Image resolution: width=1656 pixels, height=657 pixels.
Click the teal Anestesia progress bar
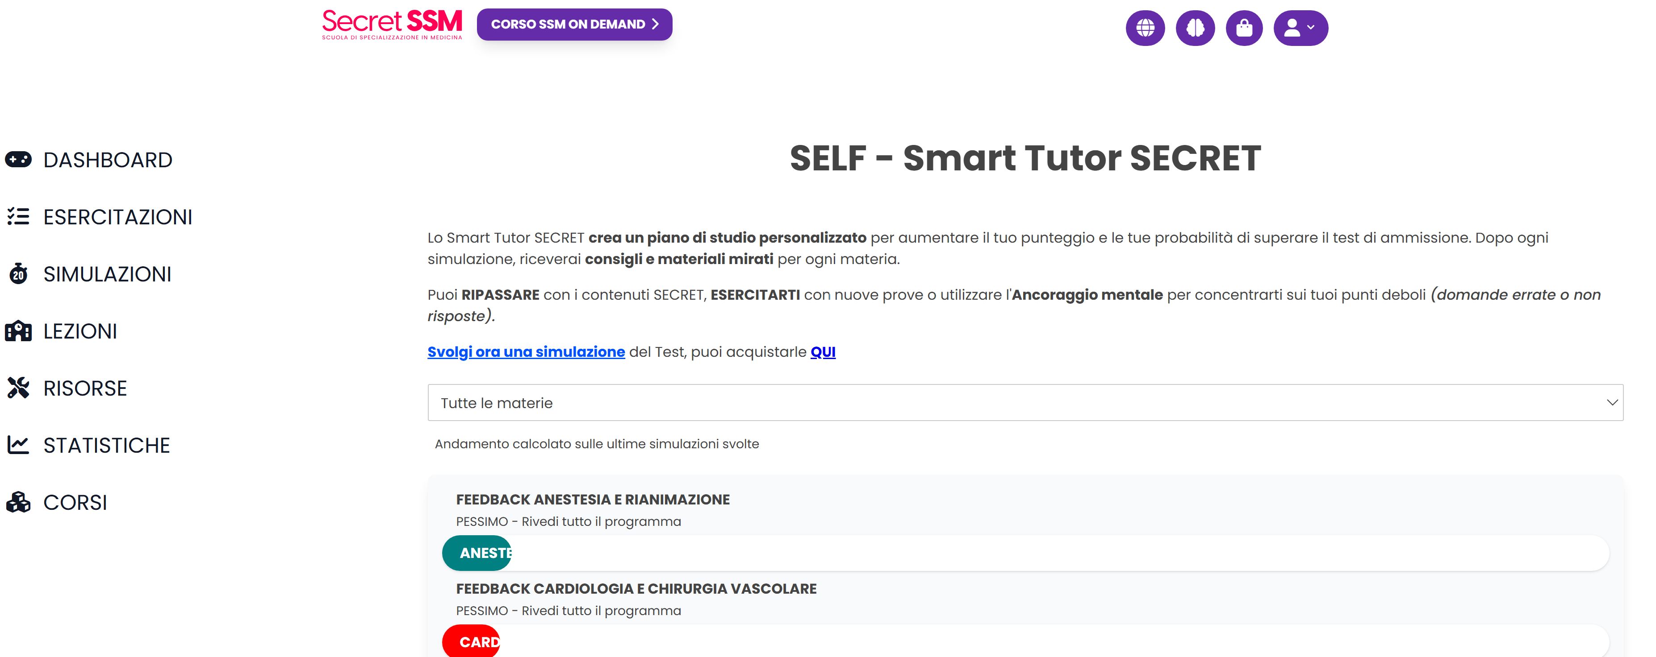tap(477, 553)
